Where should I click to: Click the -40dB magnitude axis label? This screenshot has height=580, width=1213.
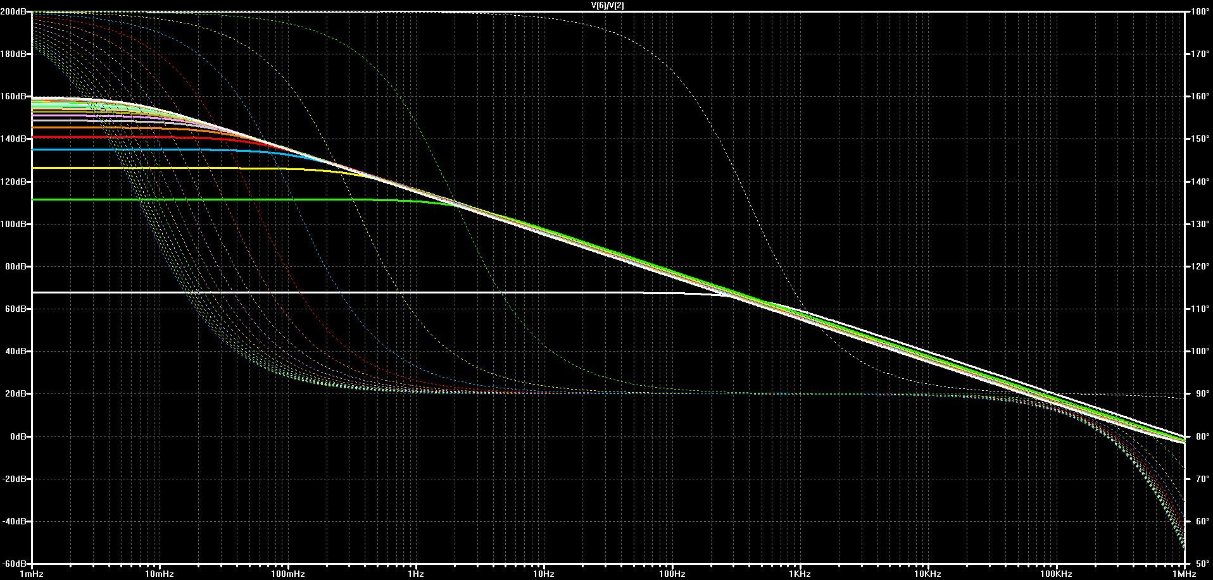tap(15, 521)
